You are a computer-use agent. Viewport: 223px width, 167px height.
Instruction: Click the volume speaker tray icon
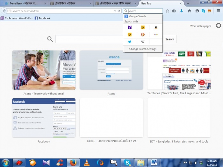click(196, 163)
